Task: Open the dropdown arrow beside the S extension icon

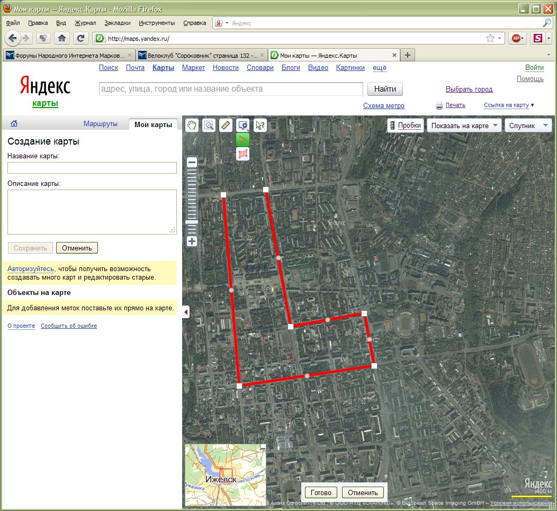Action: [x=549, y=38]
